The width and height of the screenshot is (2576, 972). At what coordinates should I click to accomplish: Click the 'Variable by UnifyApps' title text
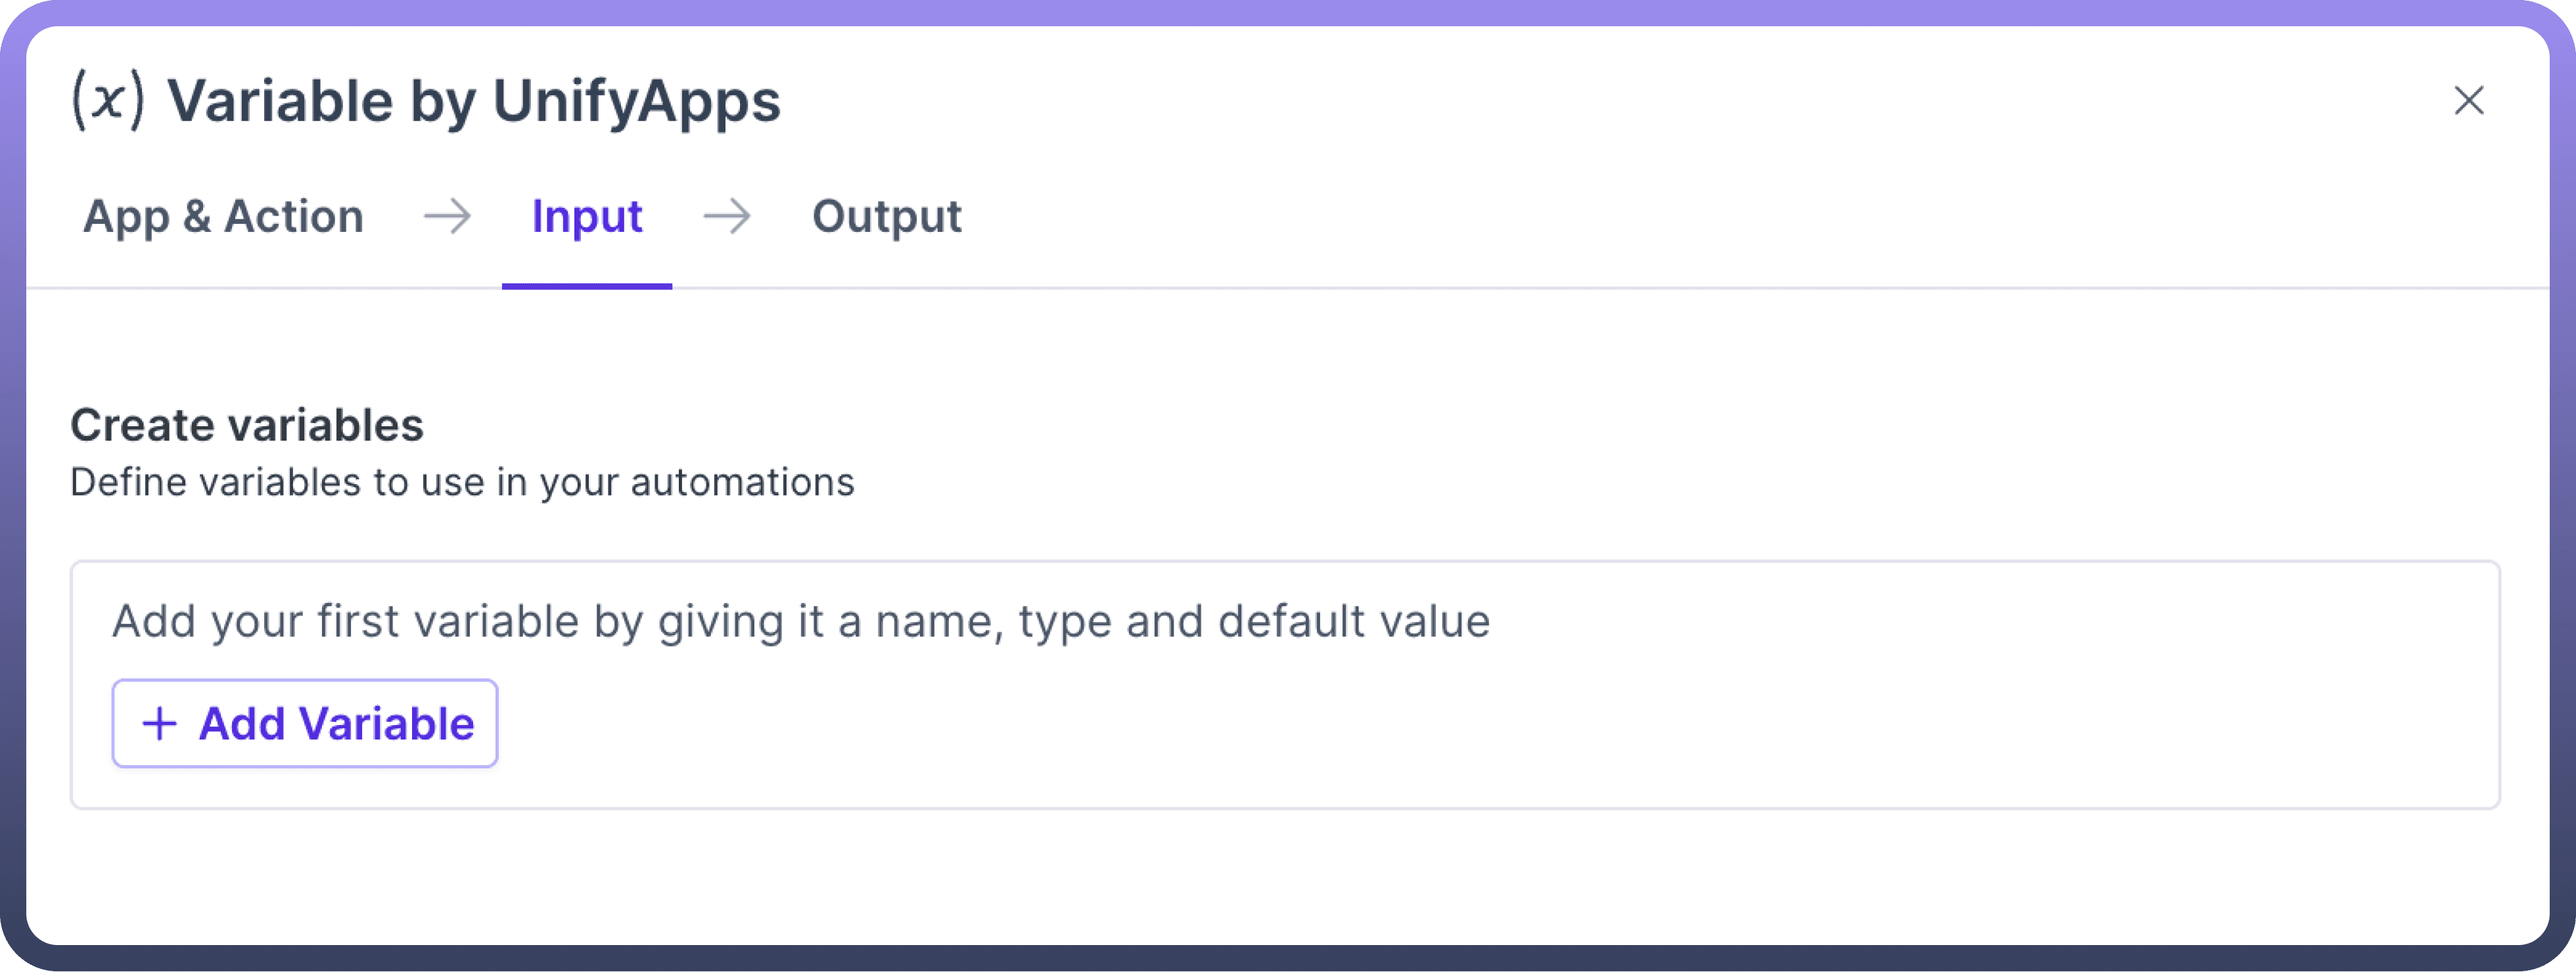point(473,101)
